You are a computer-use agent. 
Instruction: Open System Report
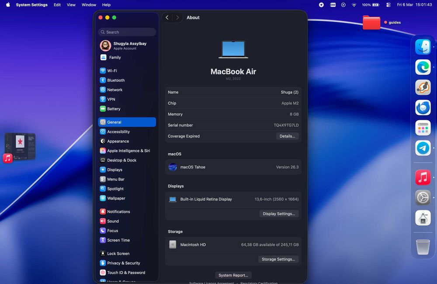233,275
